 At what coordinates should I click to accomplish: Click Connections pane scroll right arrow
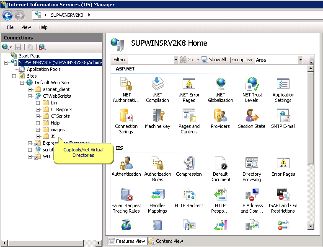[x=99, y=243]
